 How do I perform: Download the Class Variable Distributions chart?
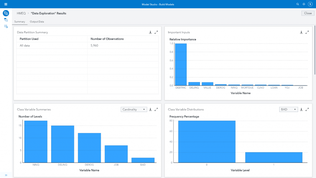coord(301,109)
